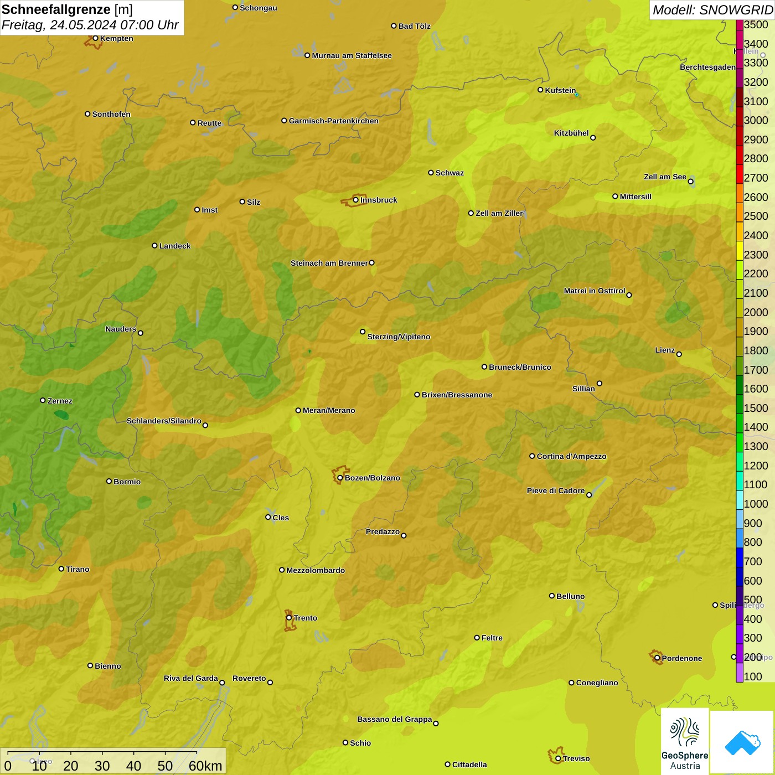The image size is (775, 775).
Task: Click the Bruneck/Brunico label
Action: tap(520, 367)
